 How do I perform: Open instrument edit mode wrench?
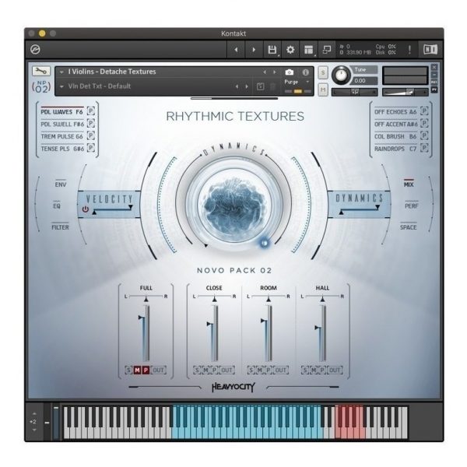pyautogui.click(x=41, y=71)
